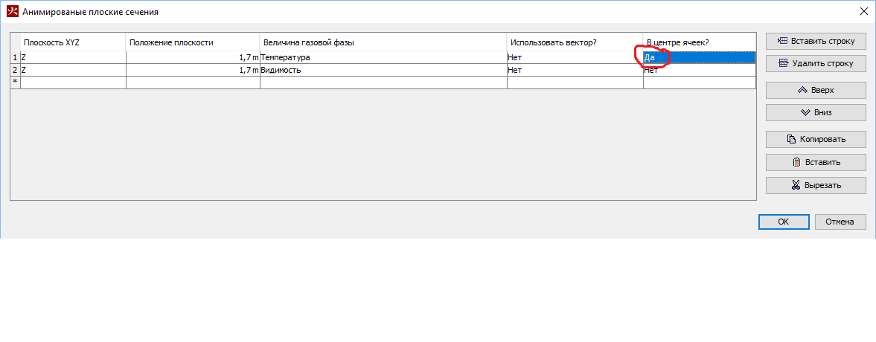Image resolution: width=876 pixels, height=342 pixels.
Task: Select the Да cell in row 1
Action: tap(700, 57)
